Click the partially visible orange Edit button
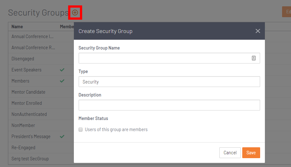The width and height of the screenshot is (291, 167). tap(287, 12)
